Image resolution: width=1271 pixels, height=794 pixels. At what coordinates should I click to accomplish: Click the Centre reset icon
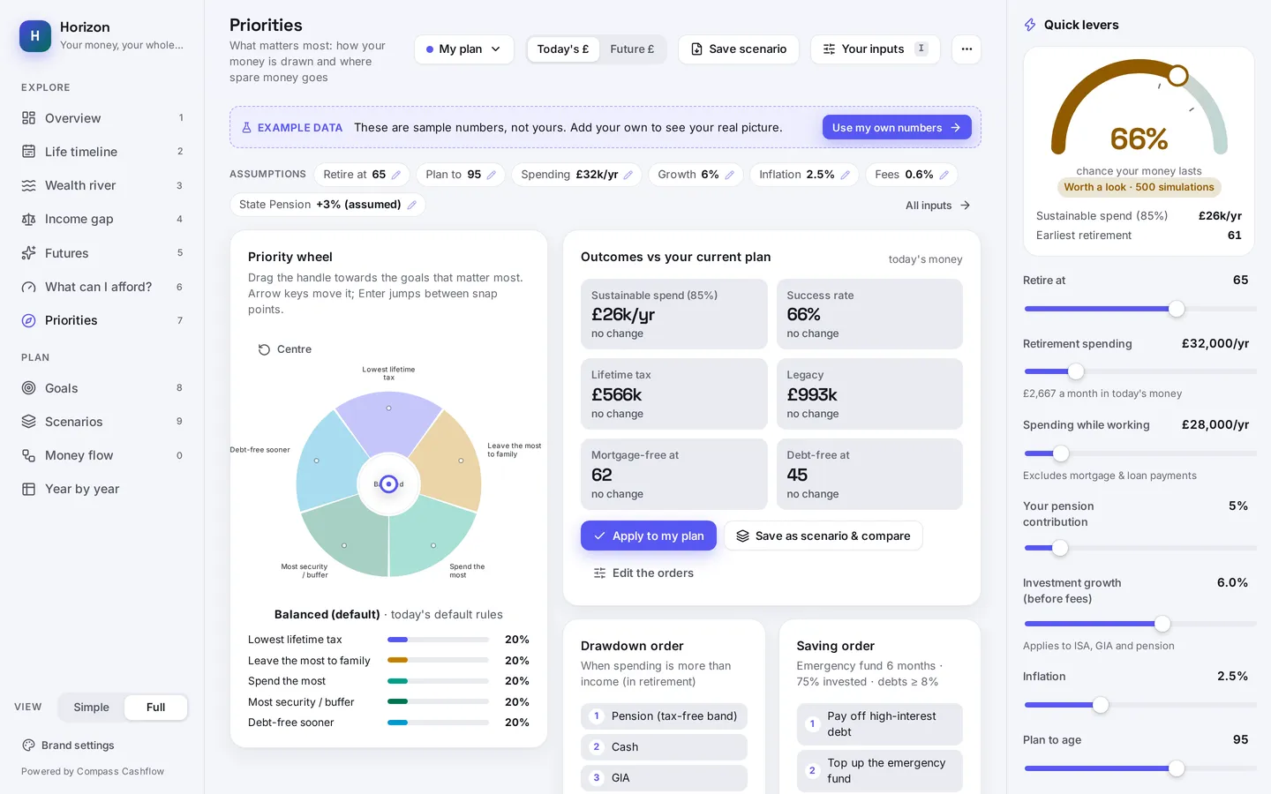click(264, 349)
